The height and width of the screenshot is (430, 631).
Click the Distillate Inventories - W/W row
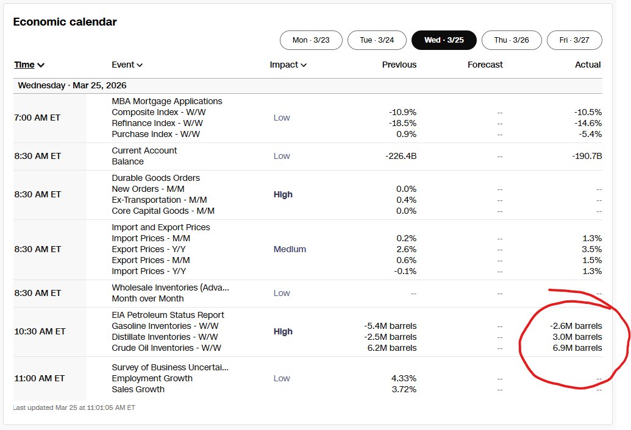click(x=165, y=337)
